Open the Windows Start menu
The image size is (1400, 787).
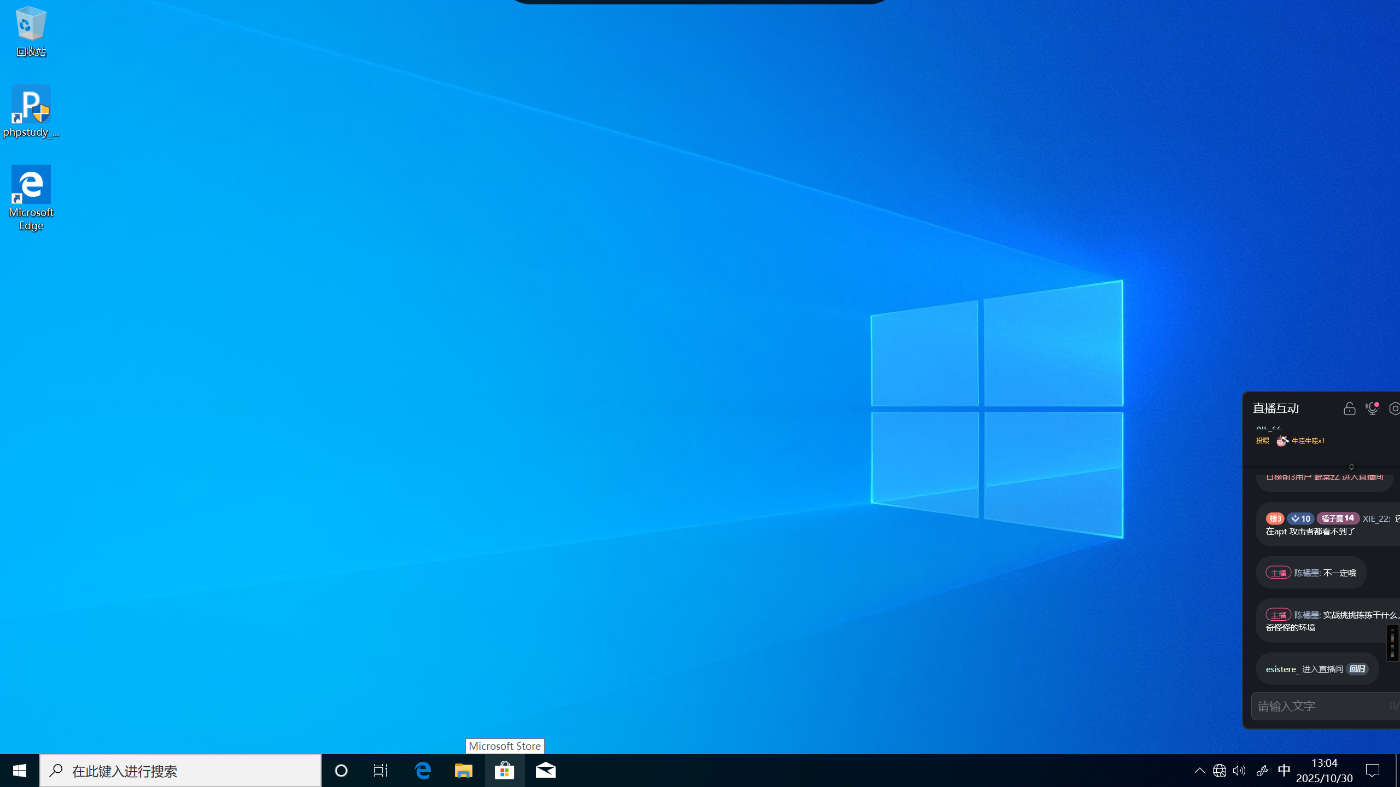click(20, 771)
